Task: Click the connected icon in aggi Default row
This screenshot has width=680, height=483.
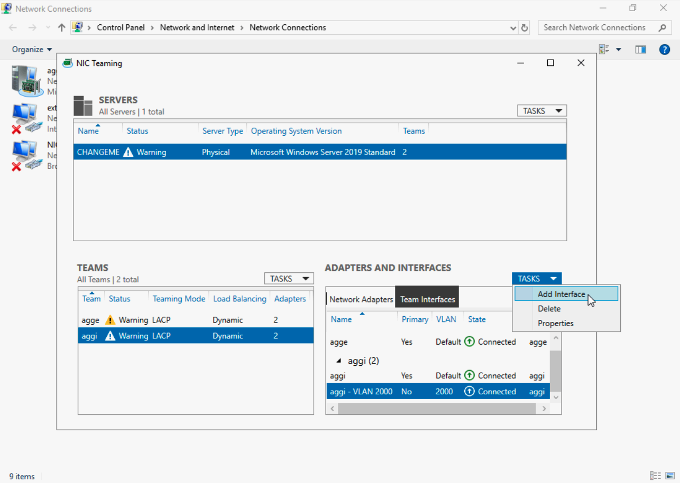Action: coord(469,375)
